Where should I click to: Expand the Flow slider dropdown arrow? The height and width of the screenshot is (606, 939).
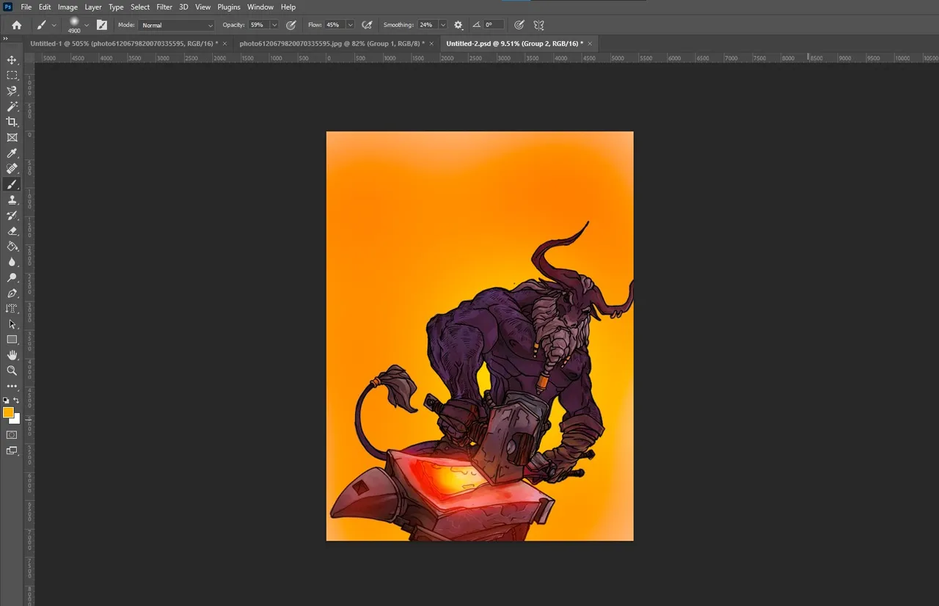(350, 25)
